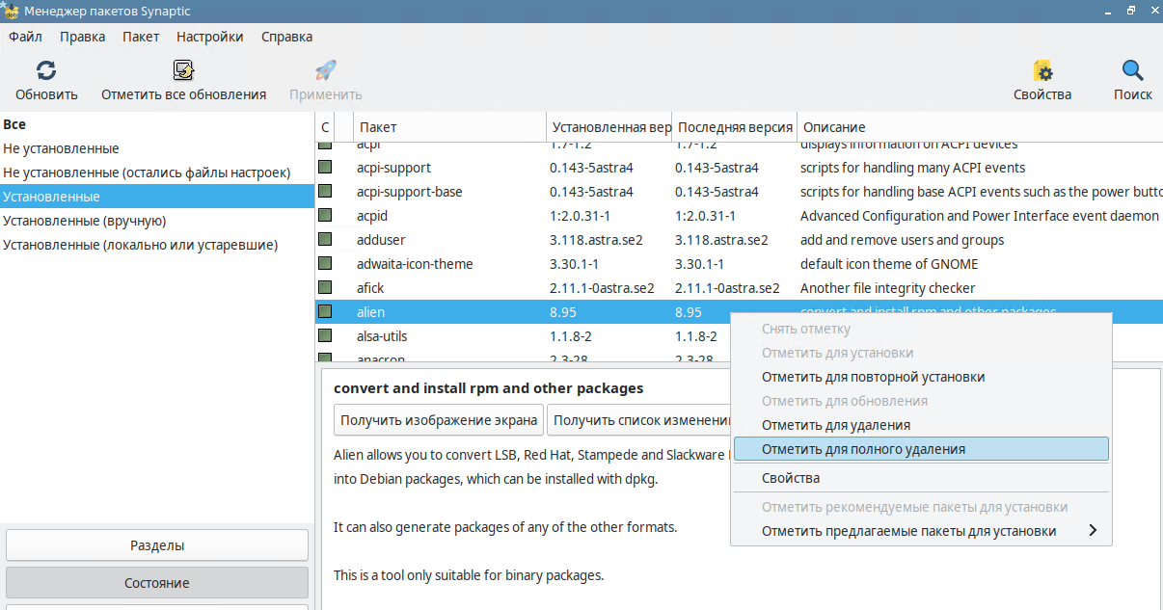Screen dimensions: 1163x610
Task: Toggle status box of adduser package
Action: [325, 240]
